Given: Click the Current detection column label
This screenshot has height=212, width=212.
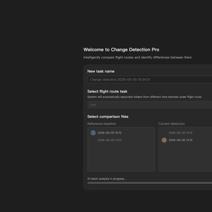Looking at the screenshot, I should [x=172, y=124].
